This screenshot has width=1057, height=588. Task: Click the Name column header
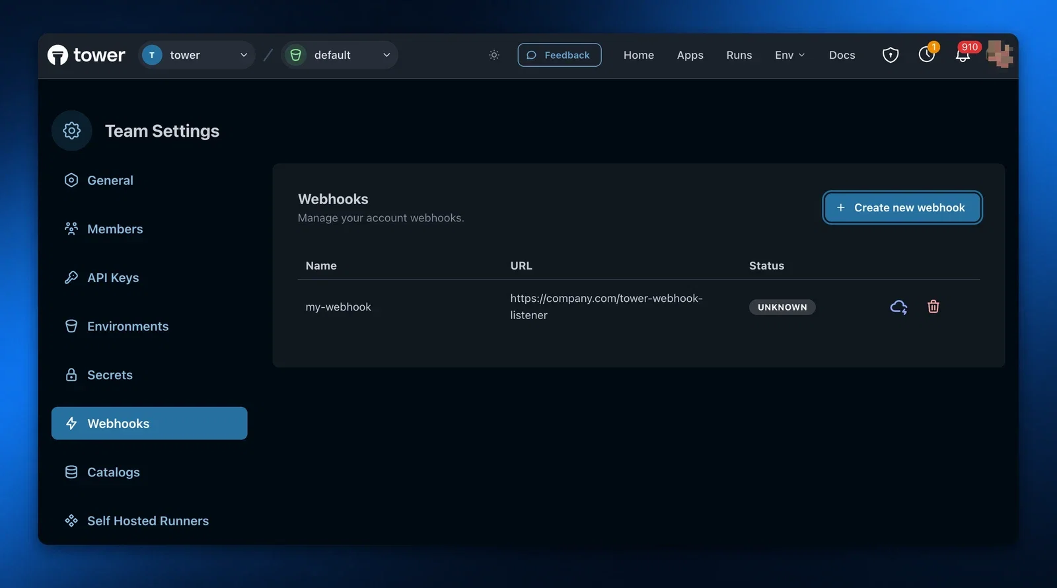point(321,266)
